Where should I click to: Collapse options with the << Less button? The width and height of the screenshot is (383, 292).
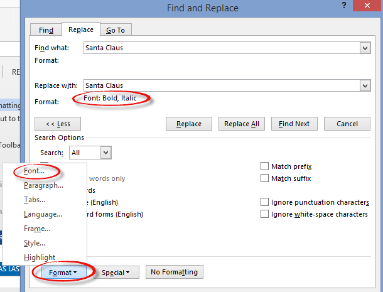point(58,124)
